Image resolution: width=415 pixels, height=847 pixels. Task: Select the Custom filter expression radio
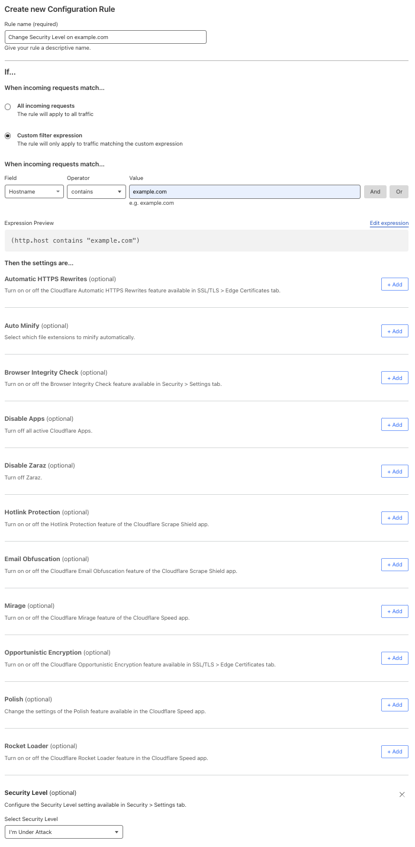point(8,136)
